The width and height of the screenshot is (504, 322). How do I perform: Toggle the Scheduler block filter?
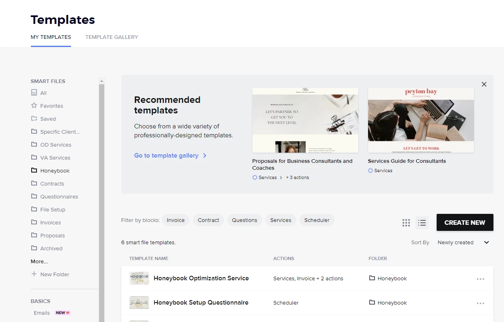pyautogui.click(x=317, y=220)
